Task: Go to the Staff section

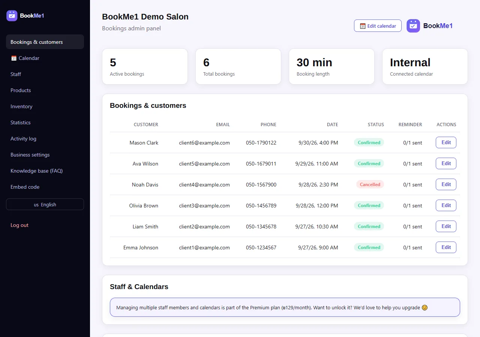Action: [45, 74]
